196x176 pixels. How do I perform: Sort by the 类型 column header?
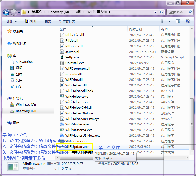[164, 30]
